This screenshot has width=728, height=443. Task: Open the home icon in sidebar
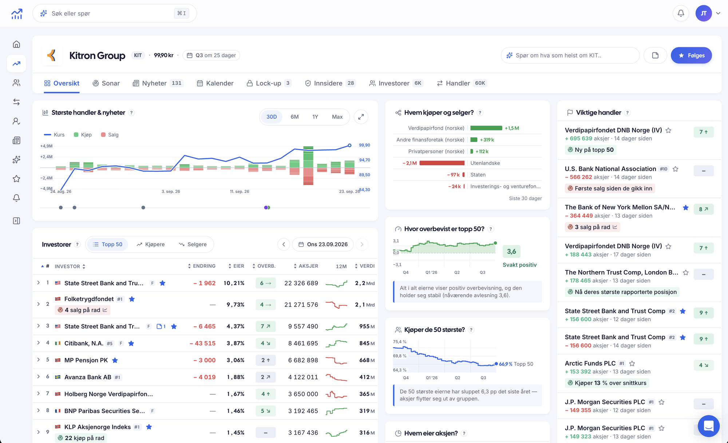click(16, 44)
